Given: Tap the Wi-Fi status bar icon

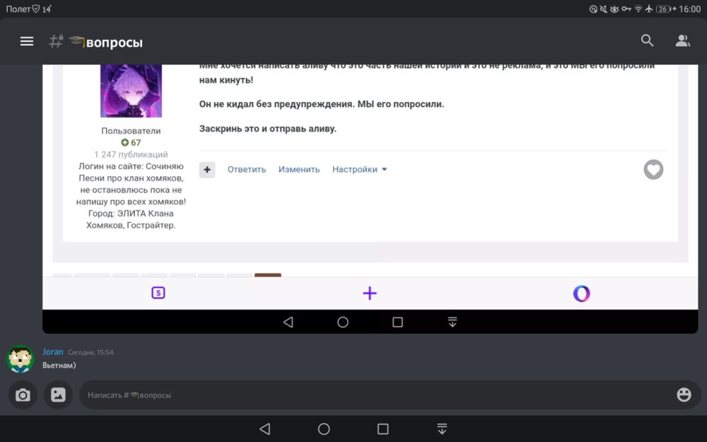Looking at the screenshot, I should (638, 8).
